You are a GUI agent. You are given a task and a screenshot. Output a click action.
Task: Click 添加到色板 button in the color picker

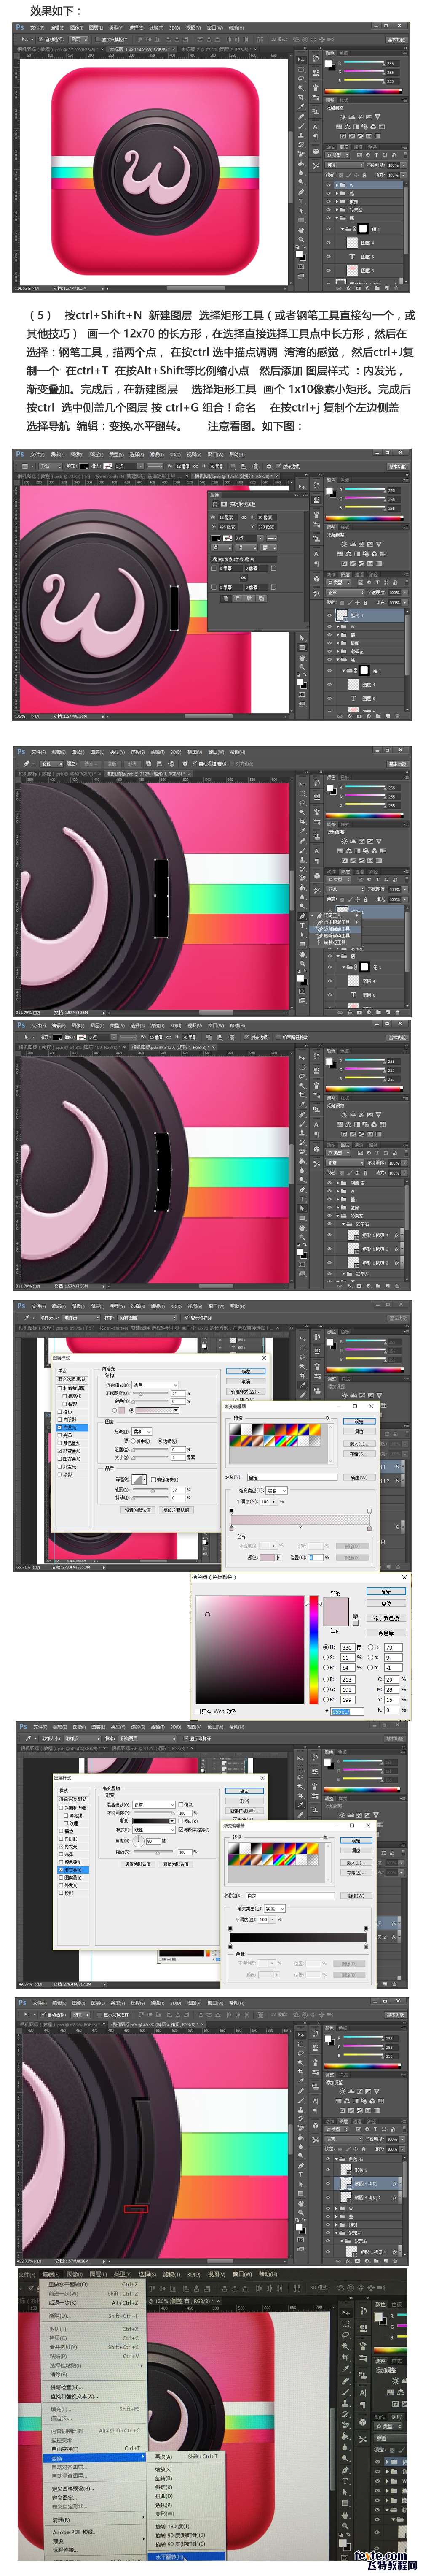pyautogui.click(x=386, y=1617)
